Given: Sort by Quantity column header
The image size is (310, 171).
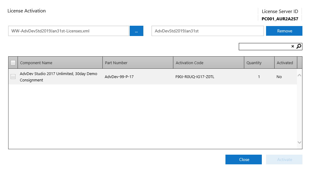Looking at the screenshot, I should [259, 63].
